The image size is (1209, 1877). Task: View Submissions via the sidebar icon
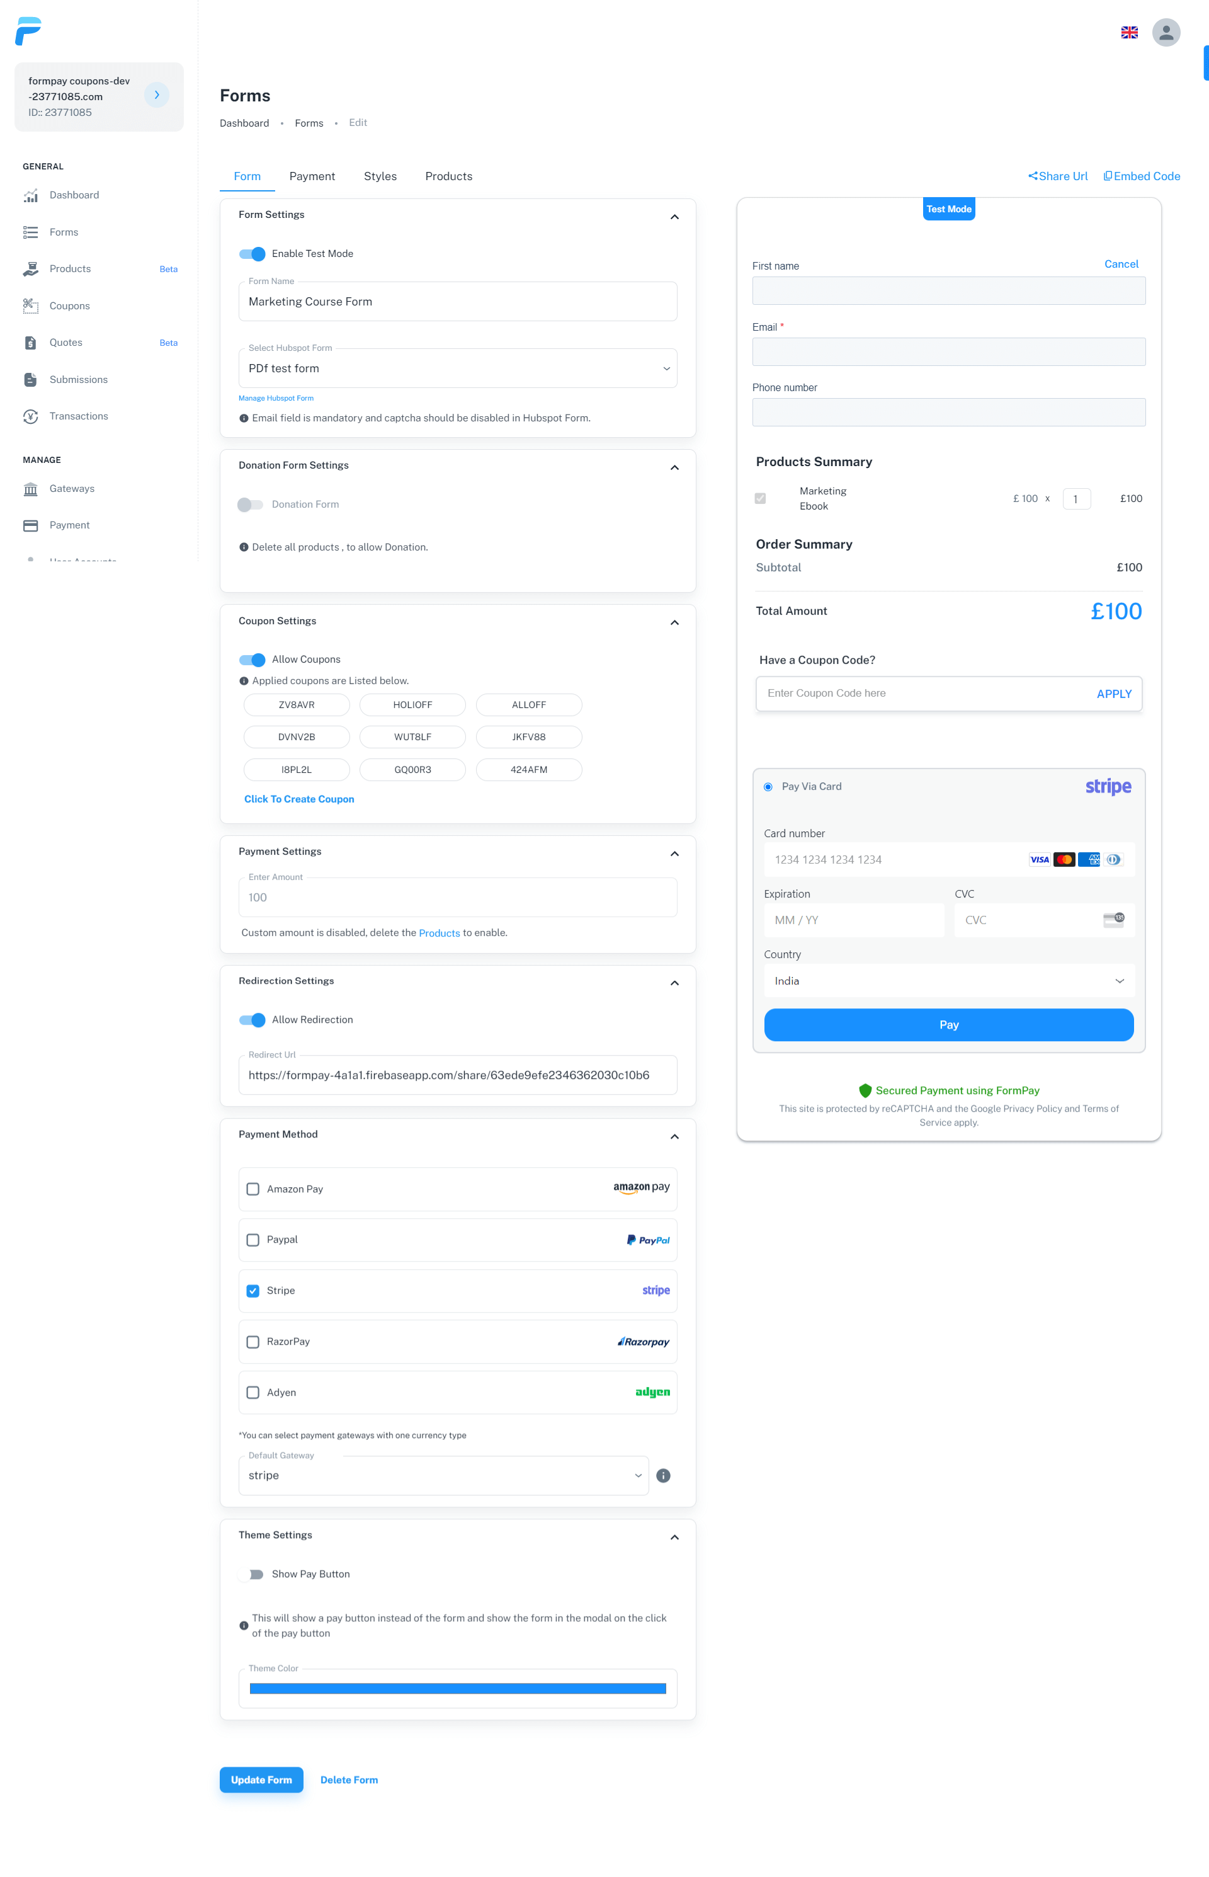tap(31, 379)
